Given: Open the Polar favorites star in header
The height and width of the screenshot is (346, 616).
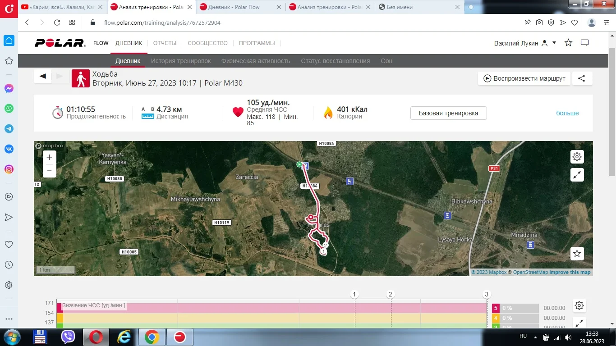Looking at the screenshot, I should pos(569,43).
